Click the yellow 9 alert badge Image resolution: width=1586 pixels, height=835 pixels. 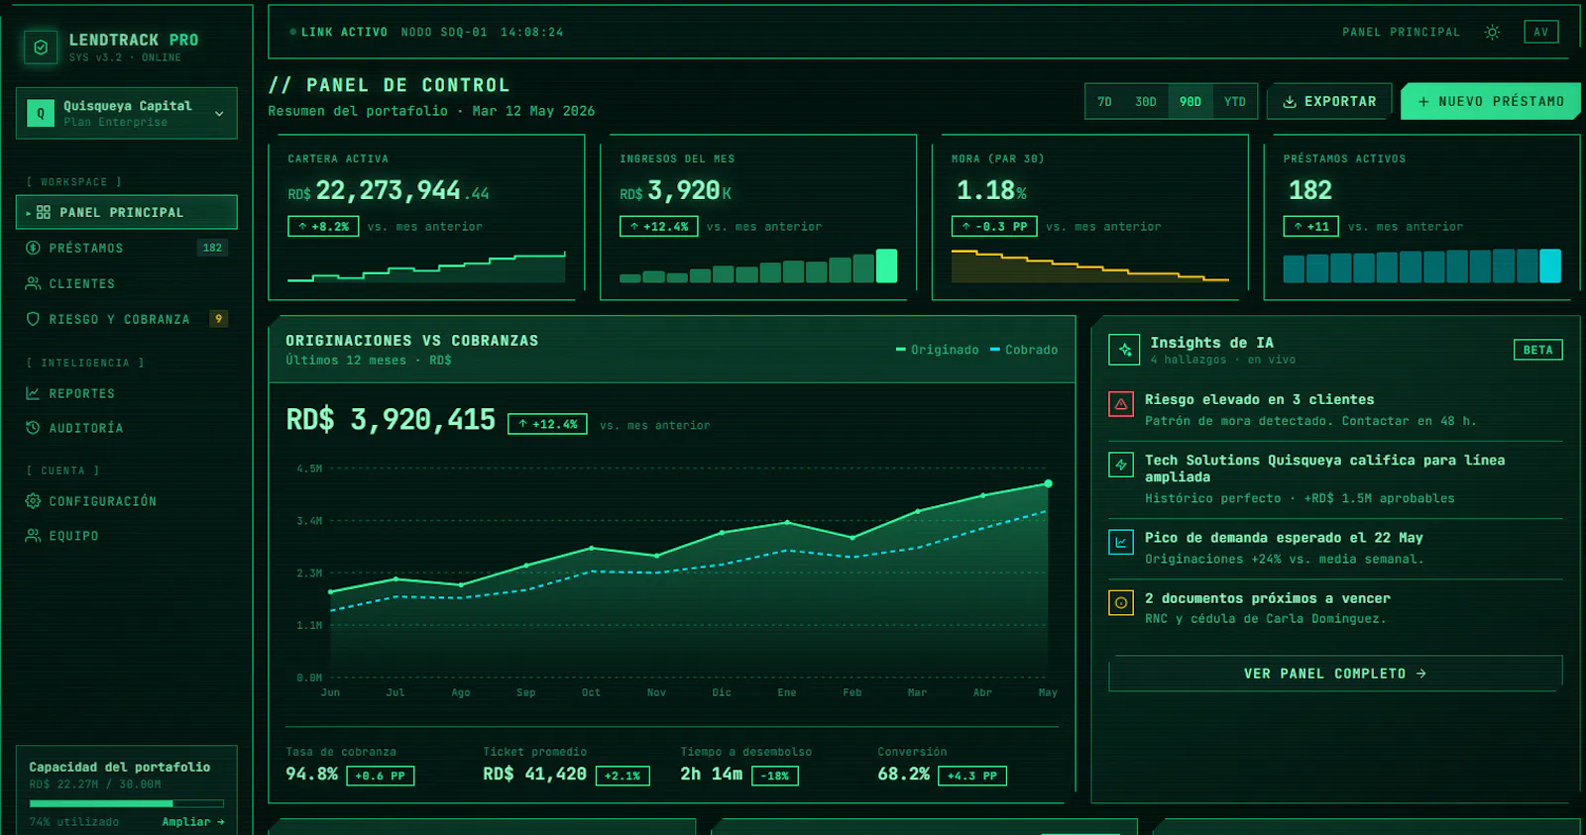(x=219, y=318)
